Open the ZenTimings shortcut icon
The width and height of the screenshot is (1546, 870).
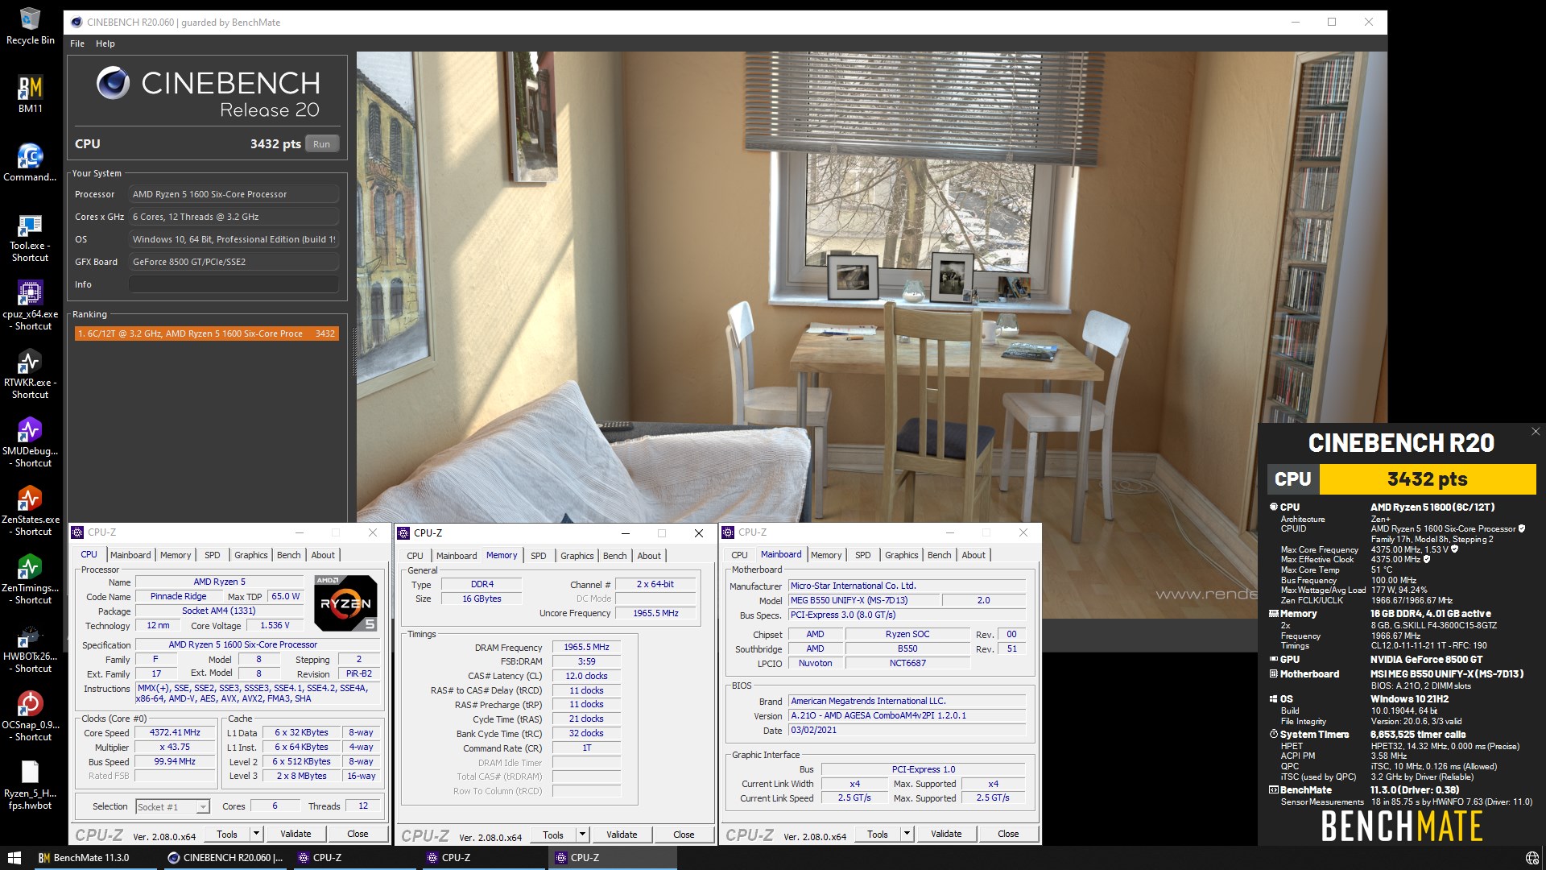30,580
